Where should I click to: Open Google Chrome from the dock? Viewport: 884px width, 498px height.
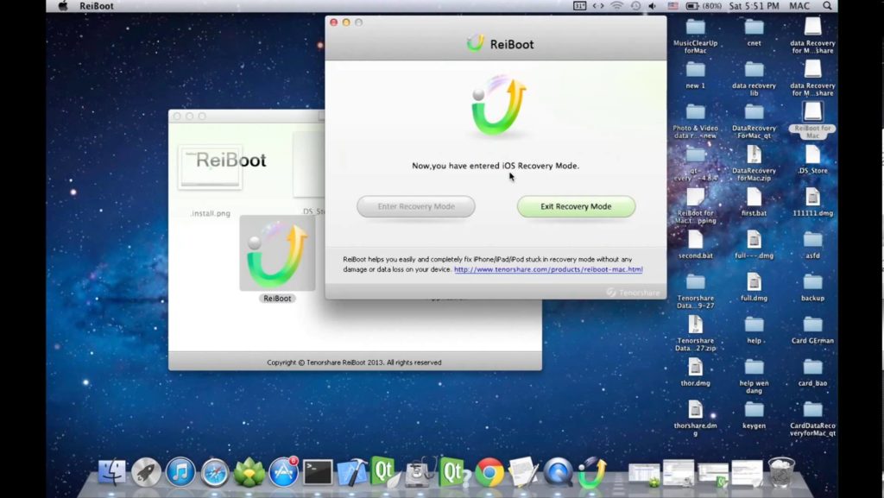(x=489, y=472)
